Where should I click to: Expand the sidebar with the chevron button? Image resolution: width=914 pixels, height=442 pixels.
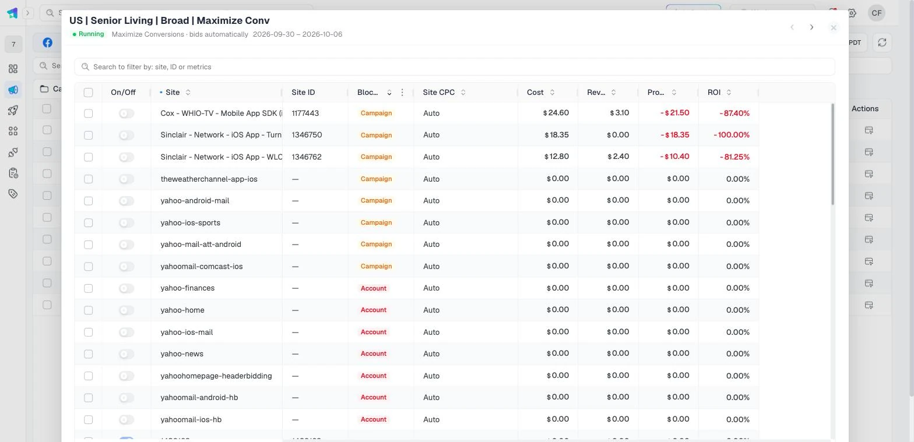[x=27, y=13]
